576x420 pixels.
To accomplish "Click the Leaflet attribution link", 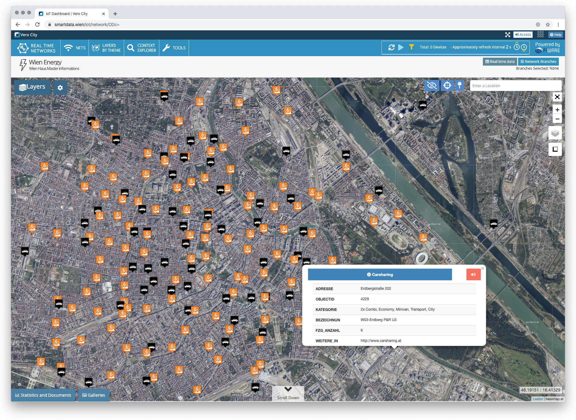I will click(x=538, y=399).
